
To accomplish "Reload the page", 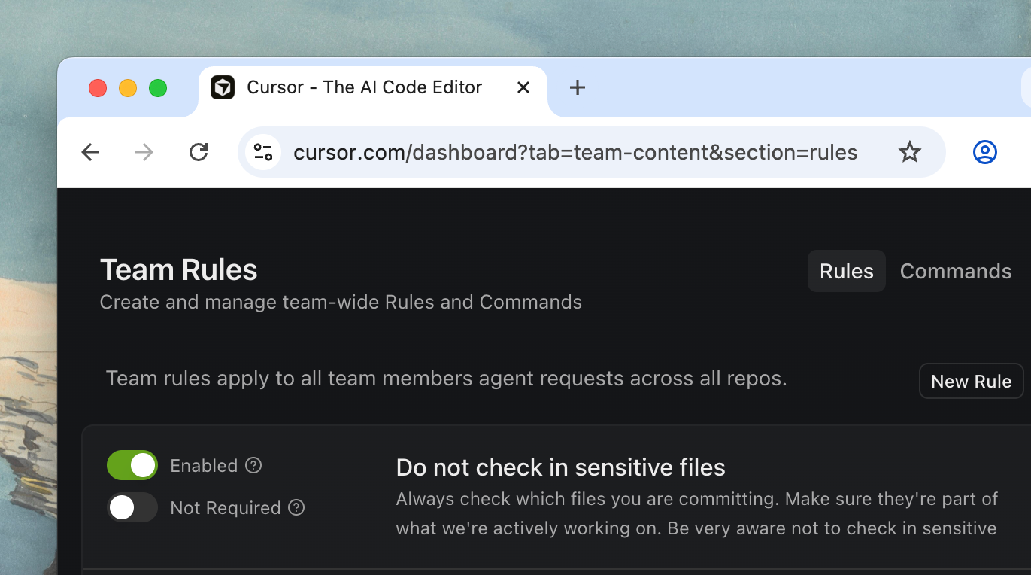I will (x=199, y=151).
